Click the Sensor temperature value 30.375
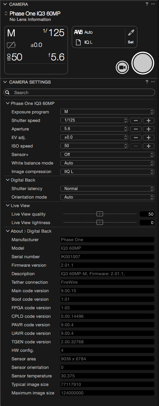159x406 pixels. (x=107, y=376)
